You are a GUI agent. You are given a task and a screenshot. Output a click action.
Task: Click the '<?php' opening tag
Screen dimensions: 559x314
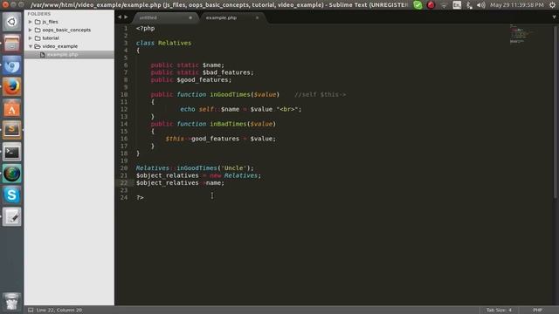click(145, 28)
